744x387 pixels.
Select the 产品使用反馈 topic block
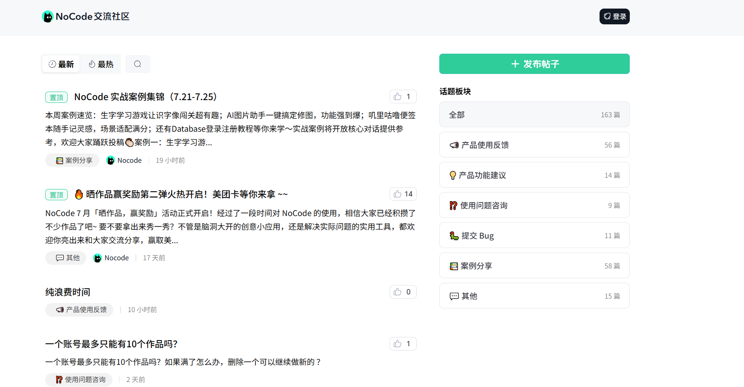pos(535,145)
